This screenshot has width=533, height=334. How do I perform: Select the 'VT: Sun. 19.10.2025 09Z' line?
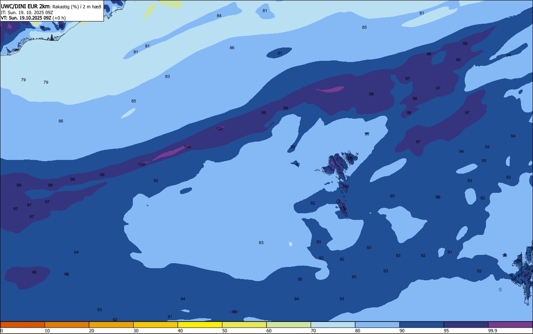(26, 18)
